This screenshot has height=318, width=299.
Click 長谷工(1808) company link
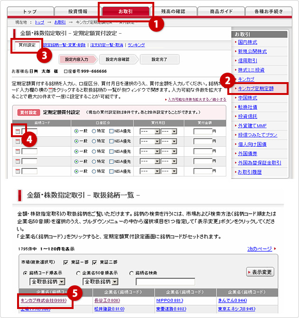[107, 300]
